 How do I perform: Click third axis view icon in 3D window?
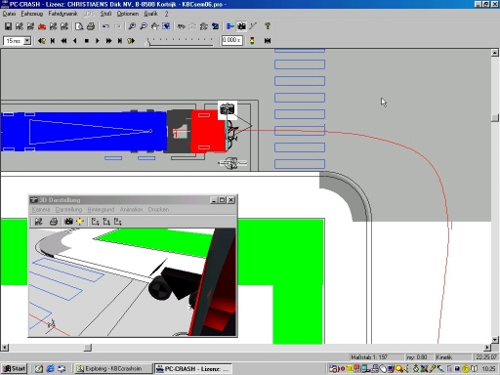[118, 222]
